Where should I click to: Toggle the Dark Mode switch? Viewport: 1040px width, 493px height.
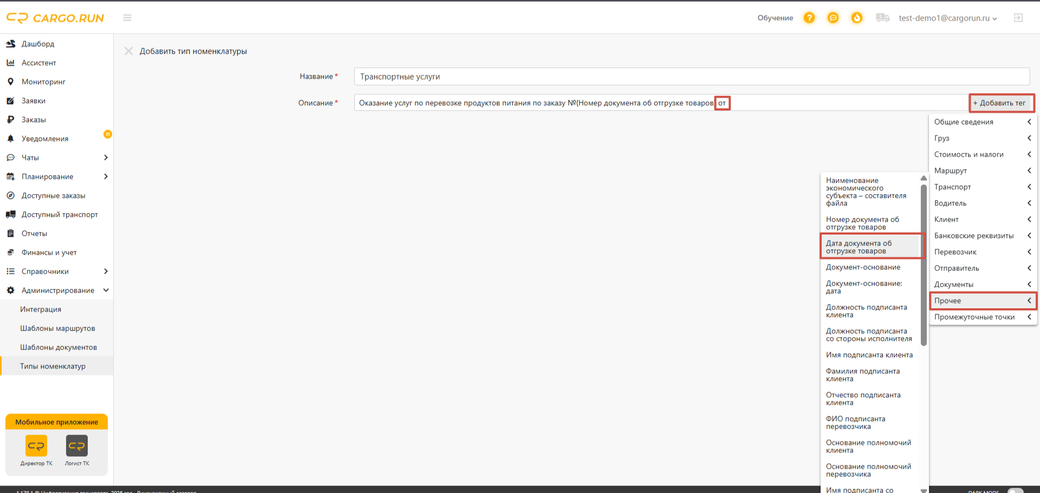coord(1015,490)
